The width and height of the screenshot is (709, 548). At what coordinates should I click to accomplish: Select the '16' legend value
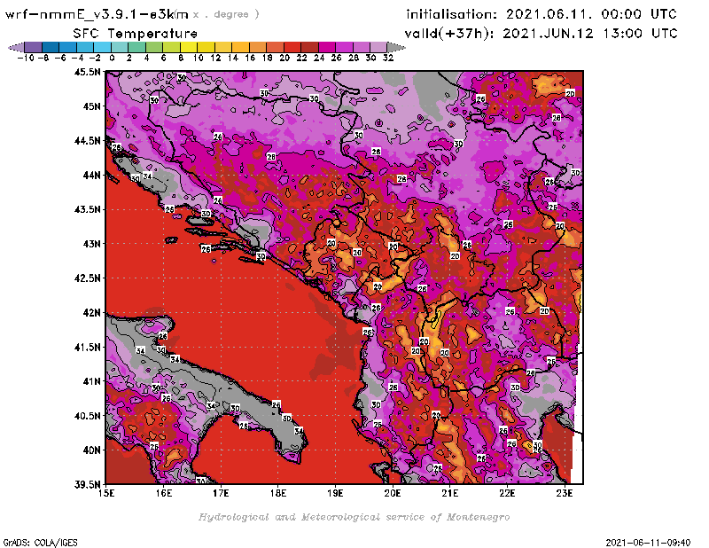250,58
